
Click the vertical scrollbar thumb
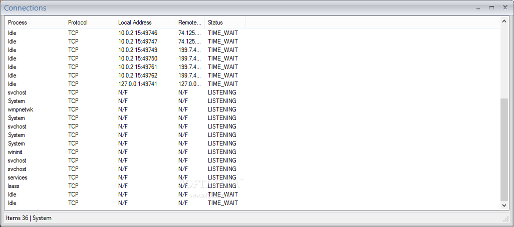(504, 149)
